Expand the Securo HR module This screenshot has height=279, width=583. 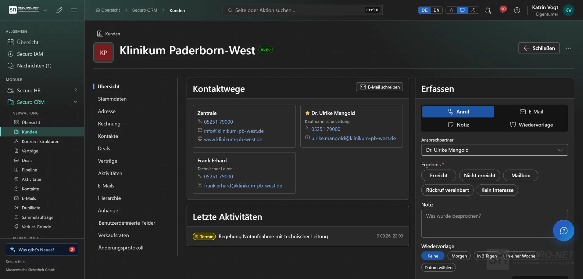42,90
